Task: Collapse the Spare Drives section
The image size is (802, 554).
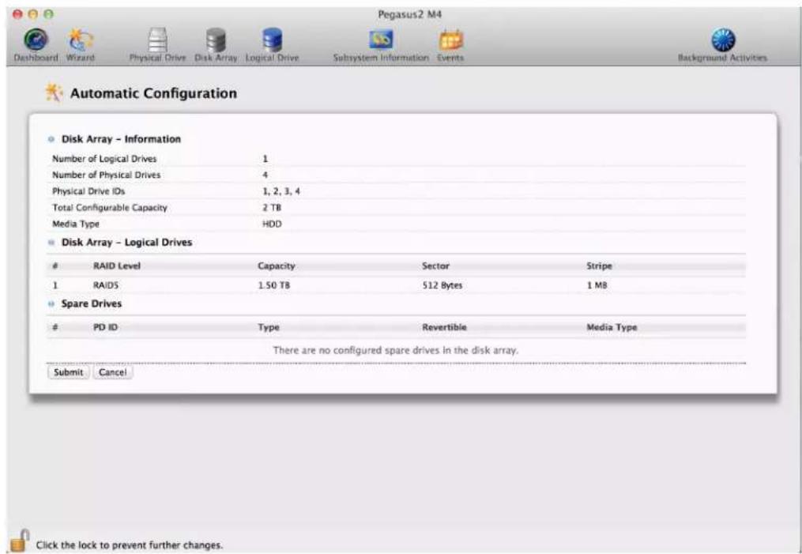Action: 51,303
